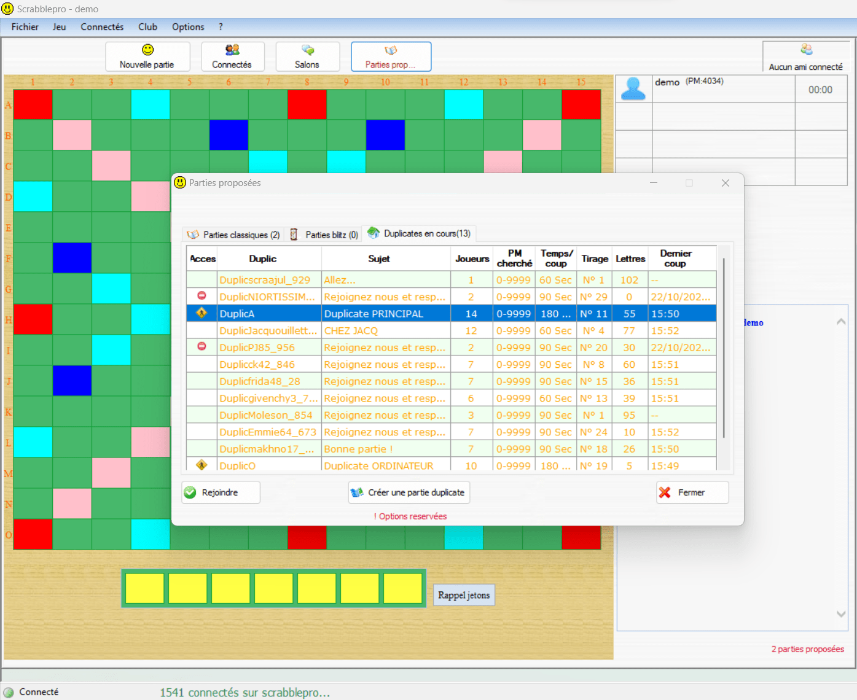Image resolution: width=857 pixels, height=700 pixels.
Task: Click the red cross icon on Fermer
Action: click(x=665, y=492)
